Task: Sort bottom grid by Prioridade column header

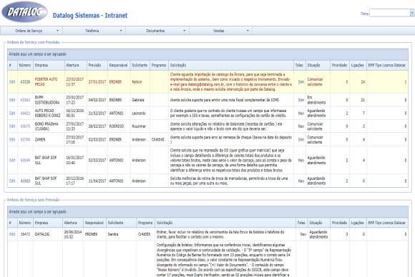Action: 340,223
